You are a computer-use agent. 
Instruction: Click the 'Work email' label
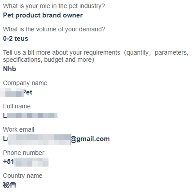(18, 130)
